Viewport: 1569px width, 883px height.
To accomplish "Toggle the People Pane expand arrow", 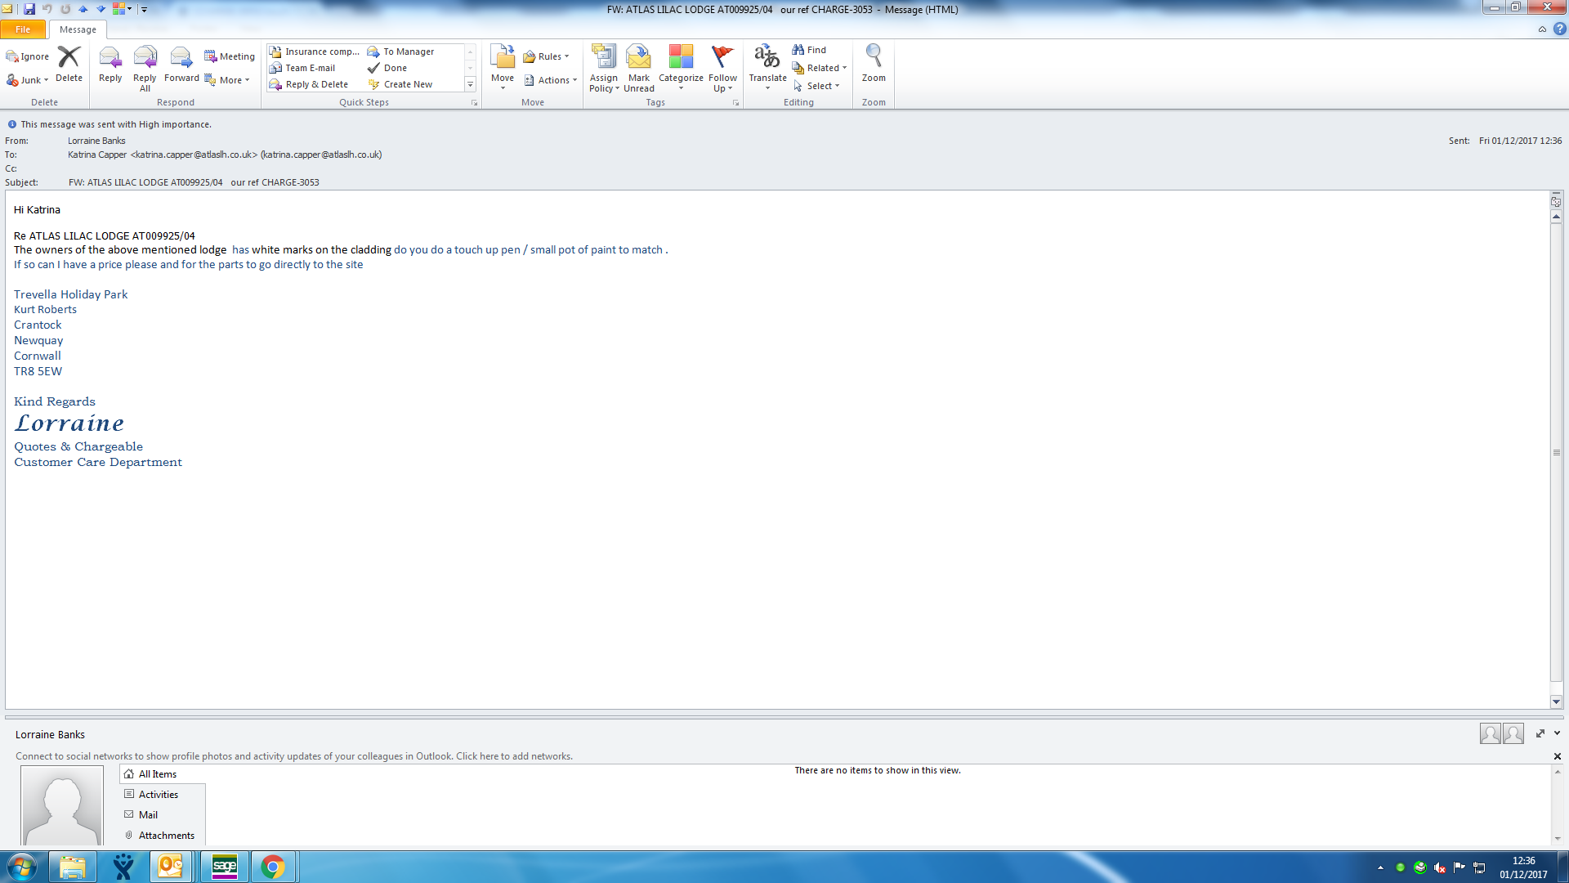I will (1557, 733).
